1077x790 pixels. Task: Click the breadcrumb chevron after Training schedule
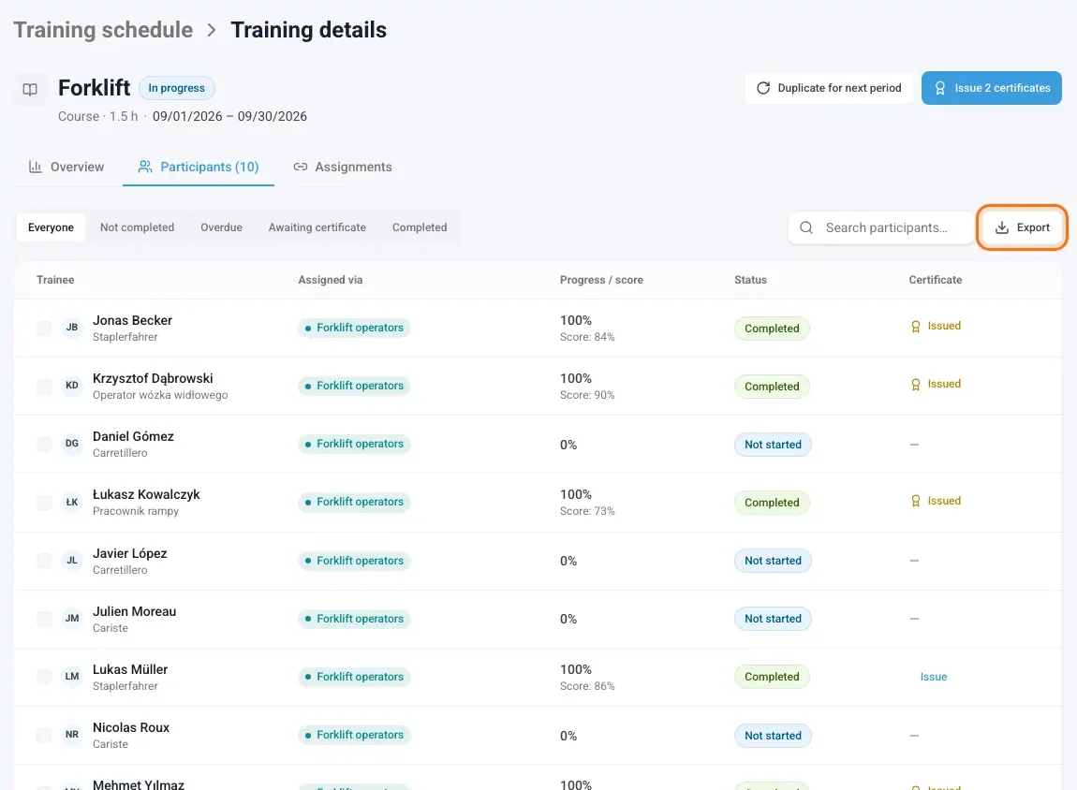click(212, 30)
